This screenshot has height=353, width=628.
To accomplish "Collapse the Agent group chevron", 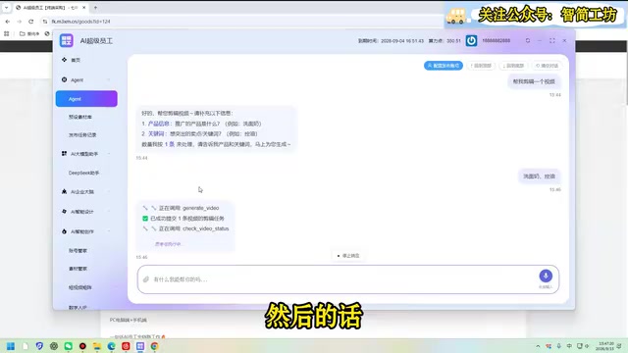I will (x=109, y=80).
